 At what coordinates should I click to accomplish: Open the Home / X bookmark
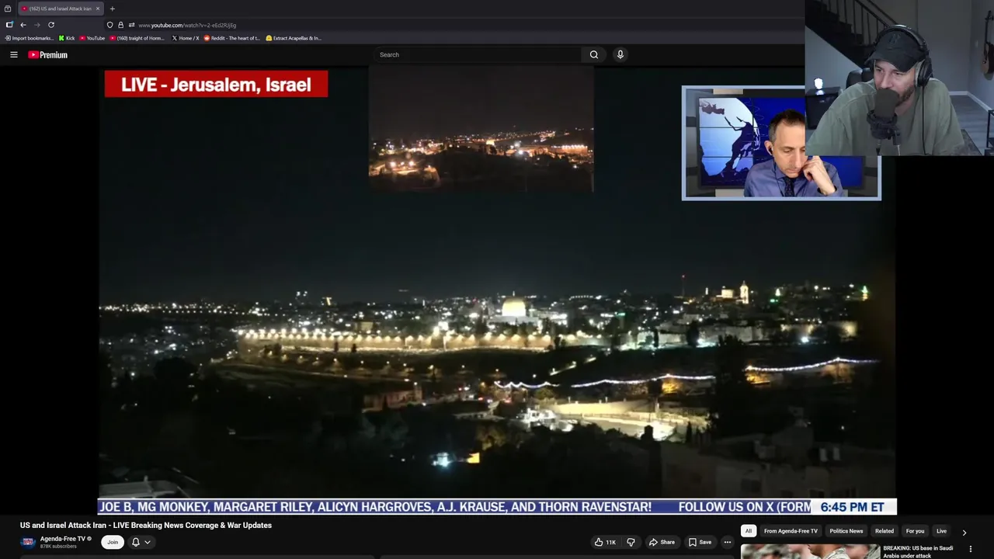coord(186,38)
